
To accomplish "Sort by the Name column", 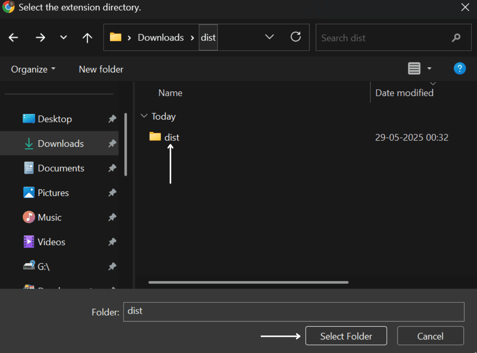I will [x=171, y=93].
